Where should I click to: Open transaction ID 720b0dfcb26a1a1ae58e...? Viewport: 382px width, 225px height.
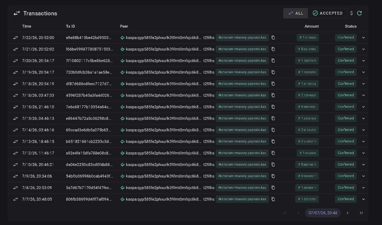point(89,72)
